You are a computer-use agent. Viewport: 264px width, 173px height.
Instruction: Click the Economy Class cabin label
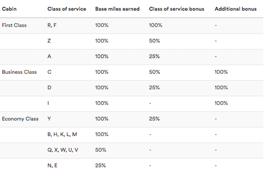(x=20, y=119)
